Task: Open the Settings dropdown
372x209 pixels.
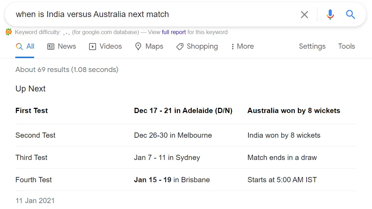Action: tap(312, 46)
